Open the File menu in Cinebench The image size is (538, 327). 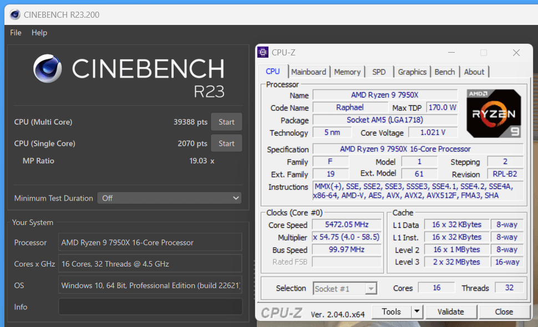pyautogui.click(x=16, y=33)
